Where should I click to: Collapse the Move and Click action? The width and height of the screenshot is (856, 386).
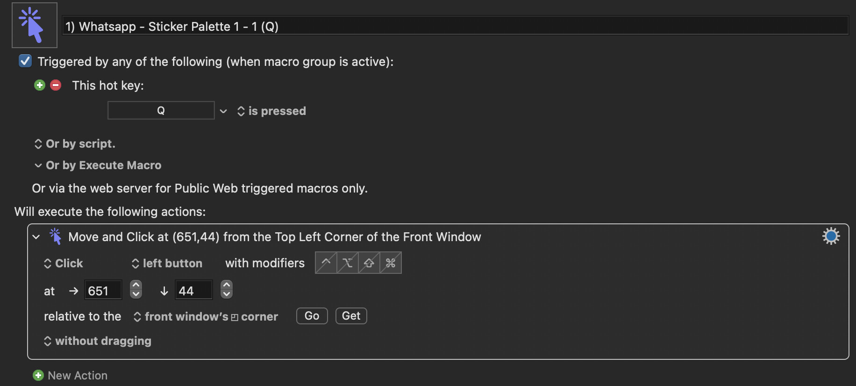(36, 237)
